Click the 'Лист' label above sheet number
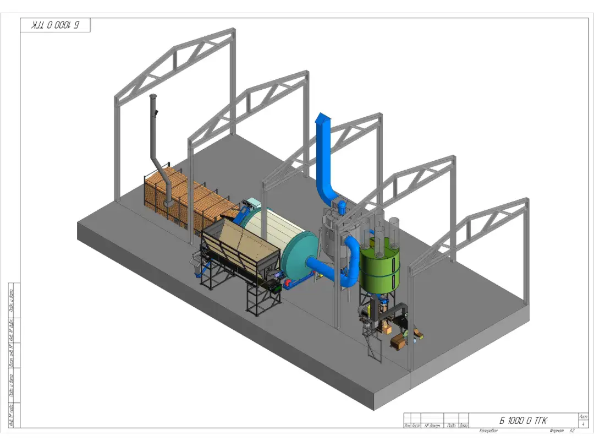This screenshot has width=594, height=446. [x=583, y=416]
